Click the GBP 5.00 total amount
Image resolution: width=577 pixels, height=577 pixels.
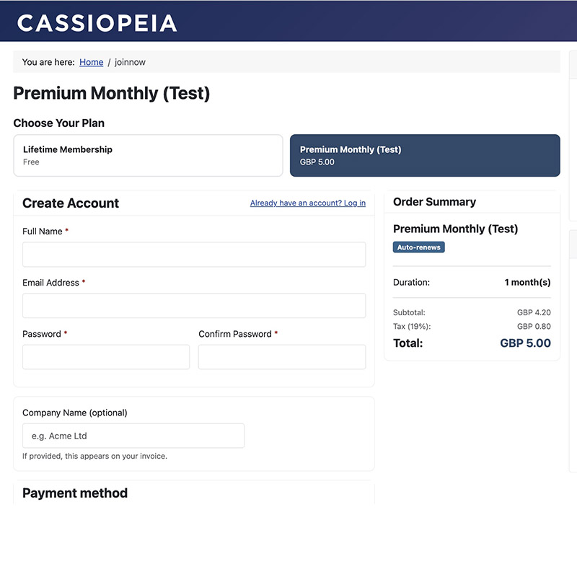point(525,343)
